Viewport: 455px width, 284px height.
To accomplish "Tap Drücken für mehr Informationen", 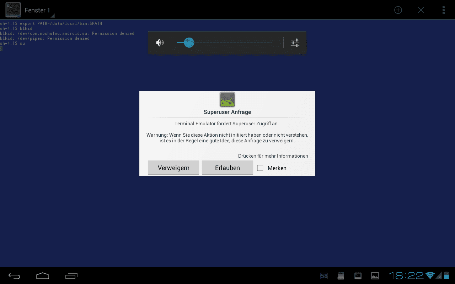I will [x=273, y=156].
